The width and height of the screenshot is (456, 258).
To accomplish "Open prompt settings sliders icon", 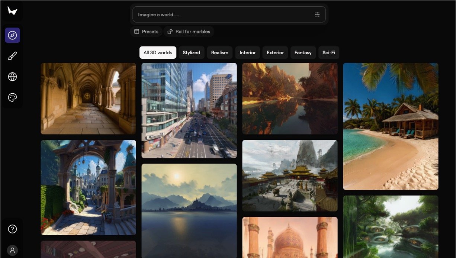I will coord(317,14).
